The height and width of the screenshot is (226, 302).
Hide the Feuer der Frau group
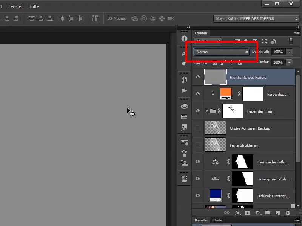198,111
